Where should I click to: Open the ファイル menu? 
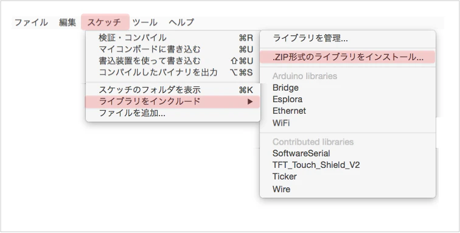[x=31, y=23]
